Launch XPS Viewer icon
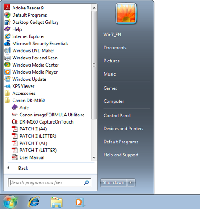This screenshot has height=209, width=200. tap(7, 86)
